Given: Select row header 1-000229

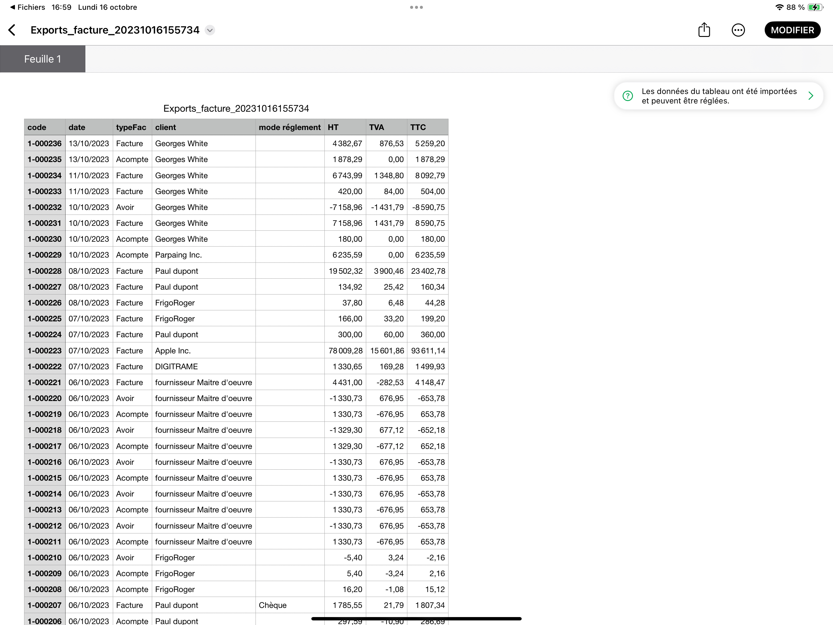Looking at the screenshot, I should (45, 255).
